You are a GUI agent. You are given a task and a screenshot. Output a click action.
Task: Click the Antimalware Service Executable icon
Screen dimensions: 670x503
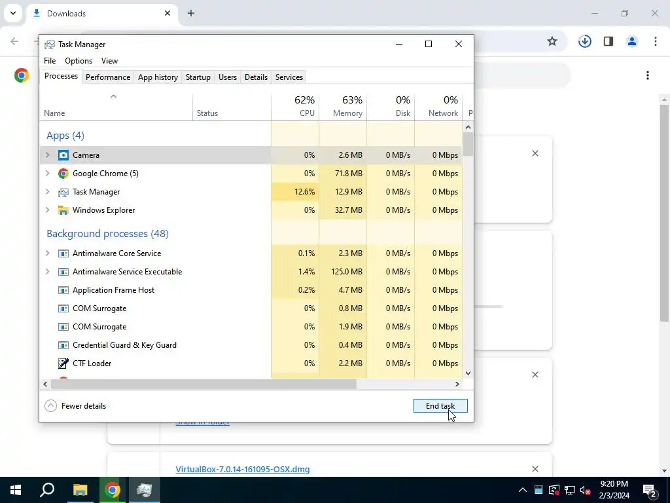pyautogui.click(x=63, y=272)
